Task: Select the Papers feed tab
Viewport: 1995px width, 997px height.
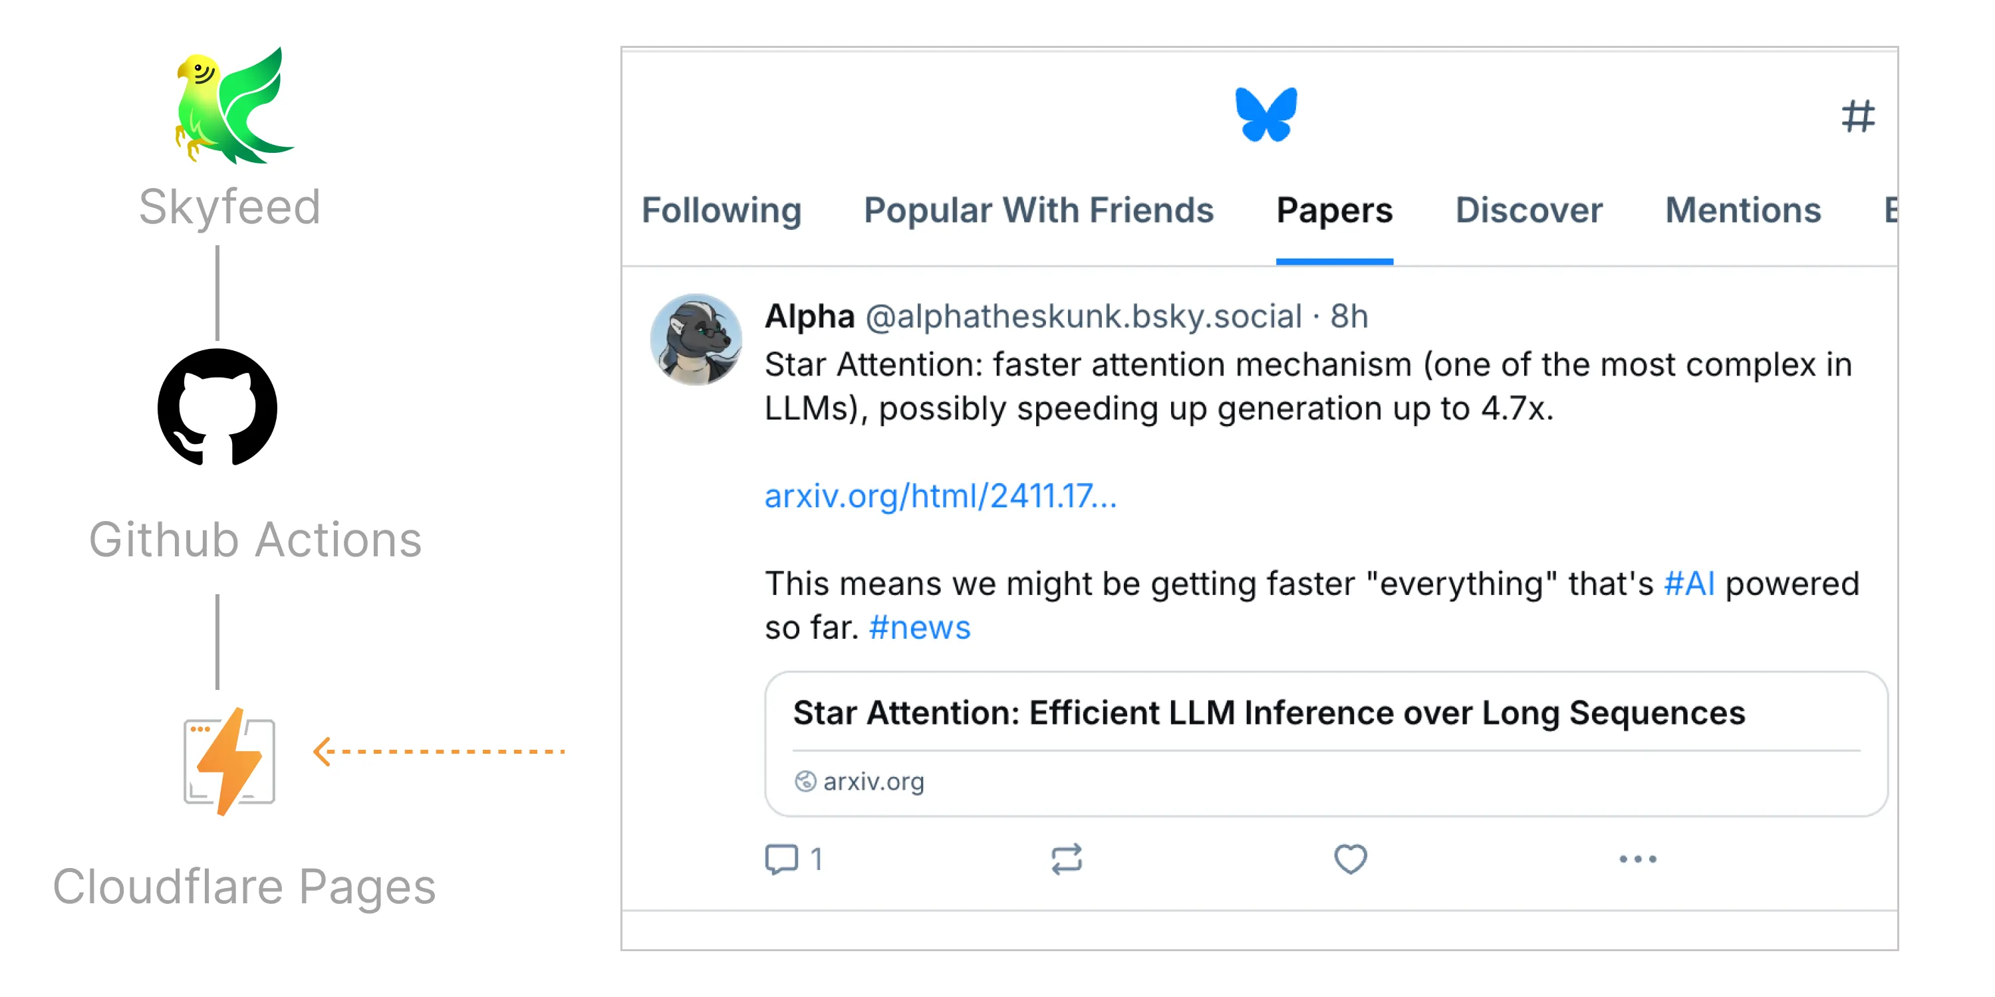Action: pos(1333,211)
